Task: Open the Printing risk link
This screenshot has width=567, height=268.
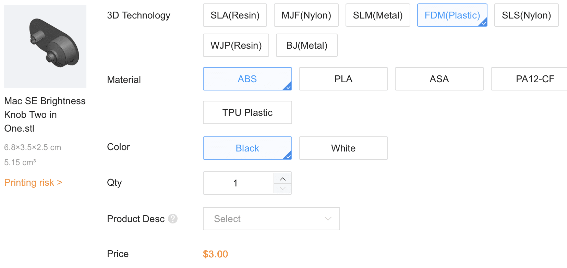Action: tap(33, 182)
